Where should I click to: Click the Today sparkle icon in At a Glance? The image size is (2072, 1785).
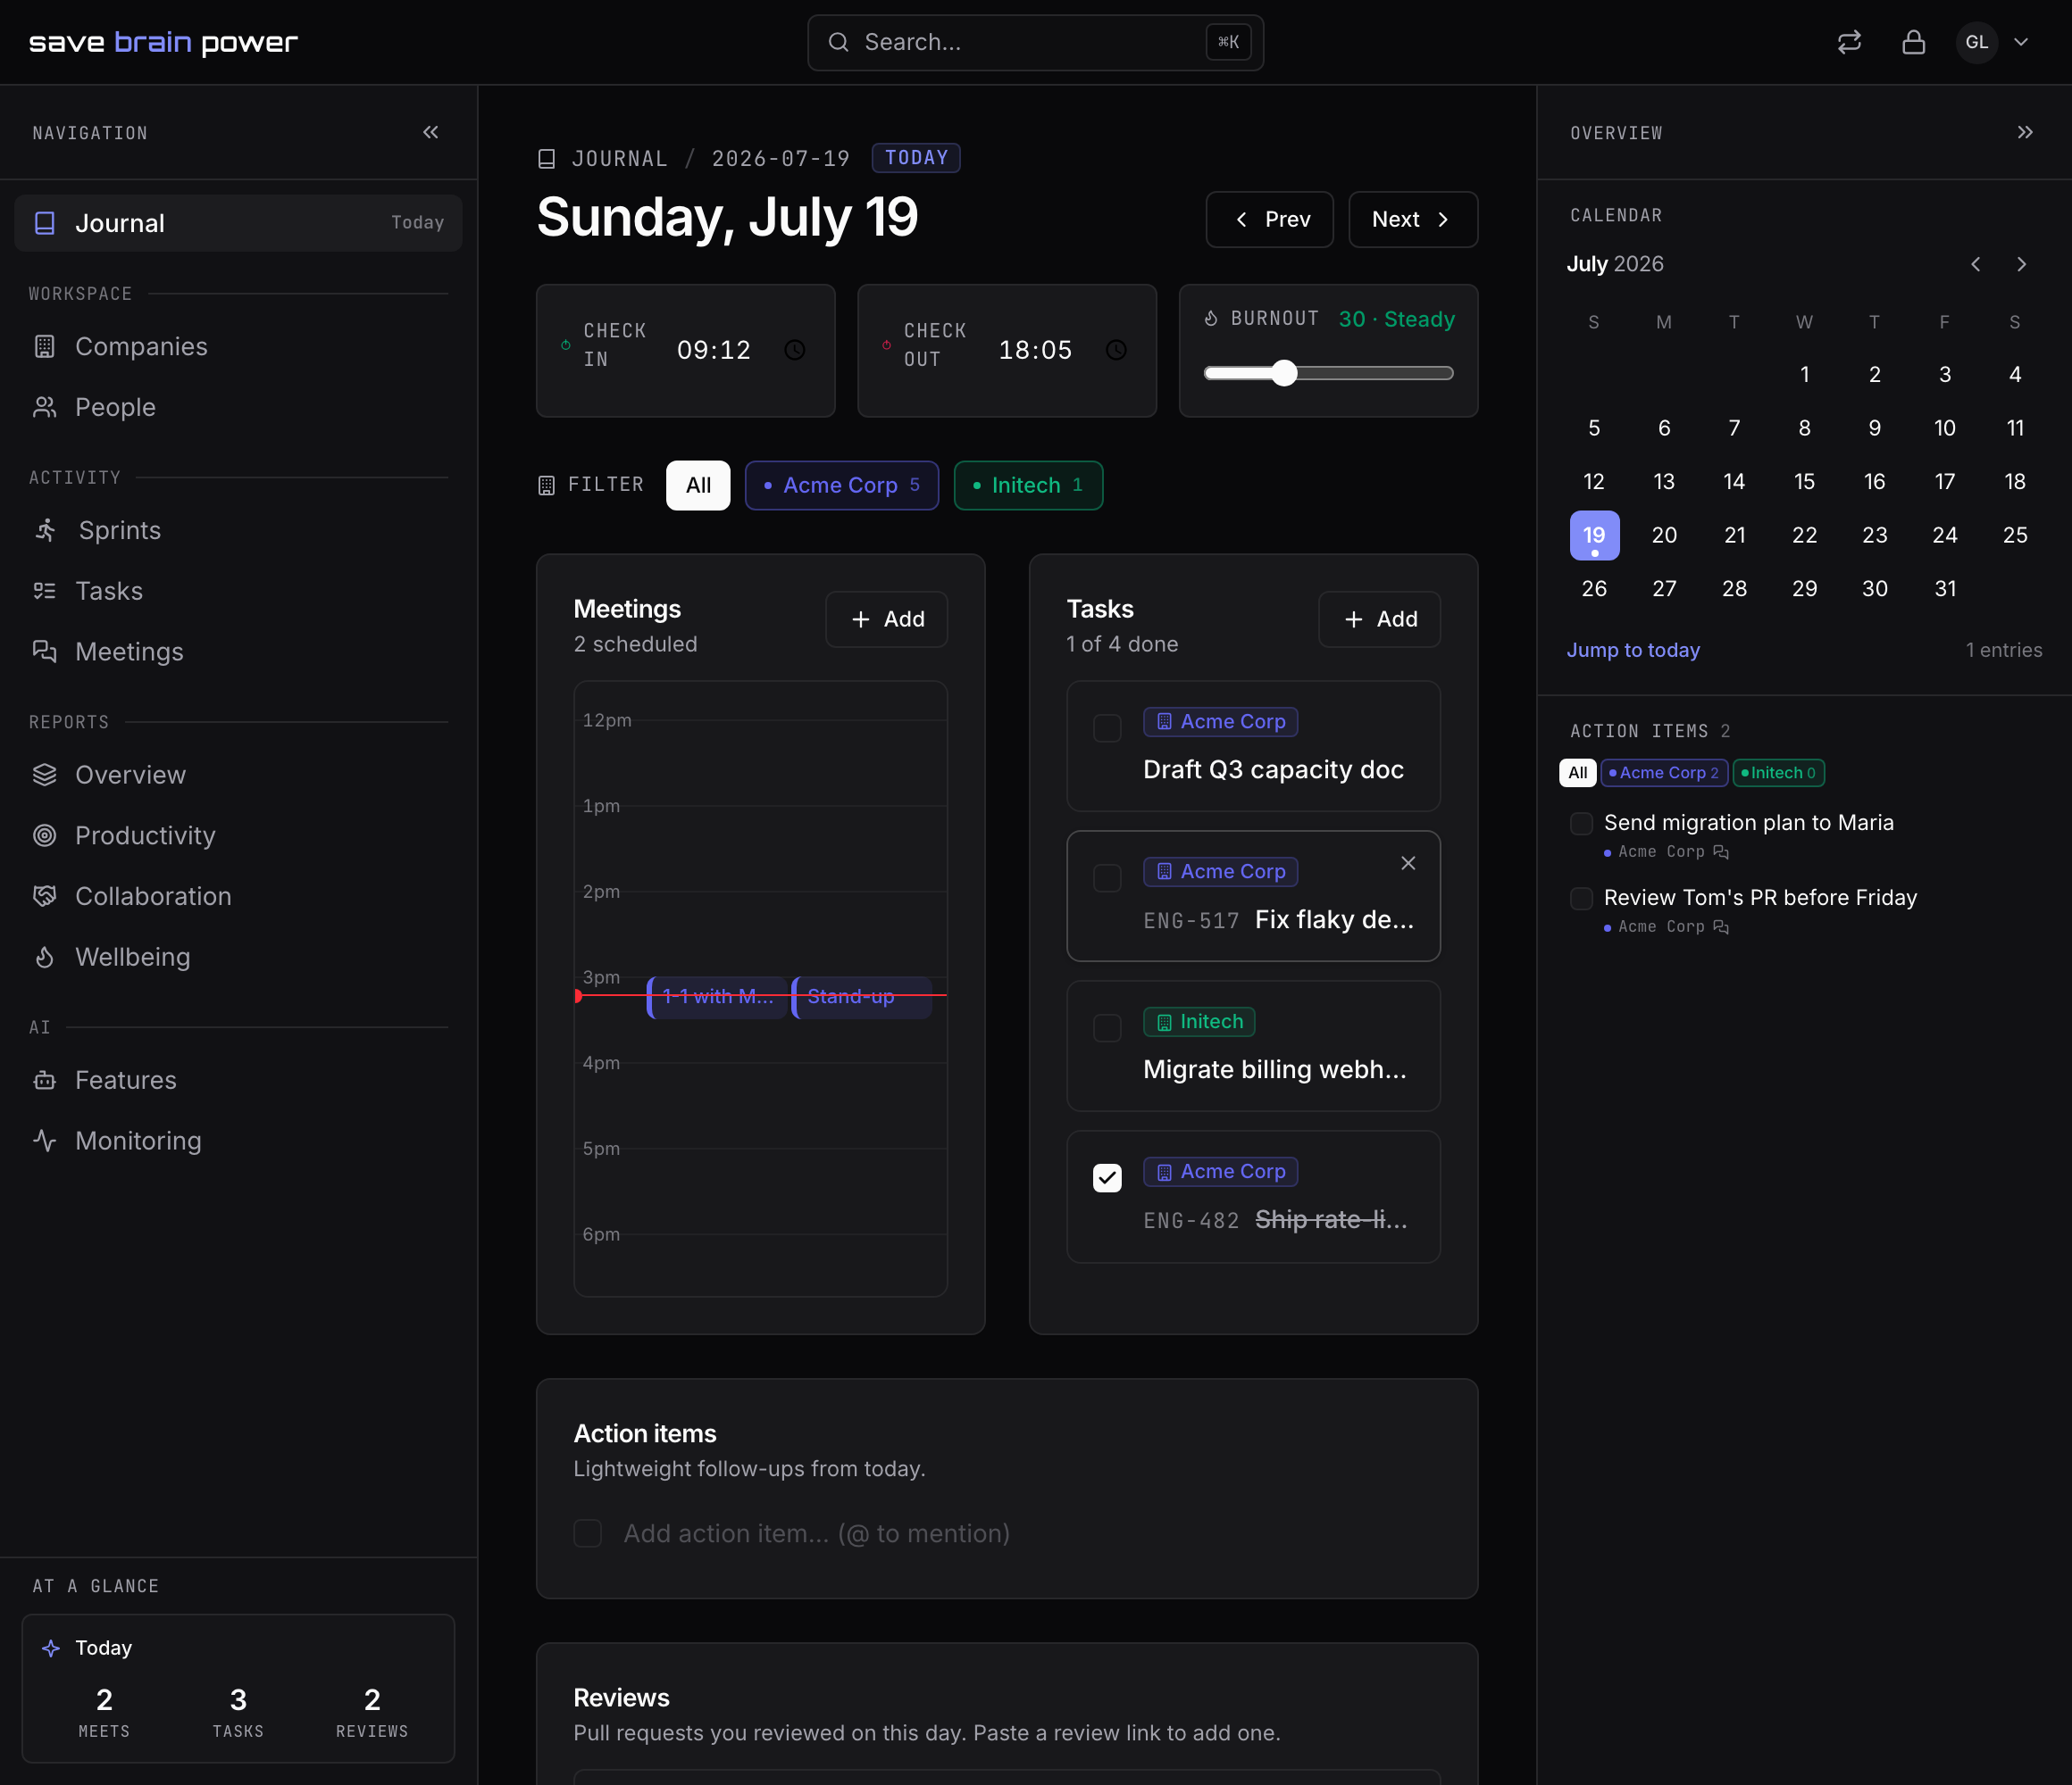(51, 1648)
